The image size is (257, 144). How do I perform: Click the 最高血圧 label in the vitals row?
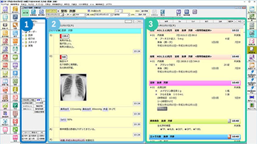click(65, 109)
